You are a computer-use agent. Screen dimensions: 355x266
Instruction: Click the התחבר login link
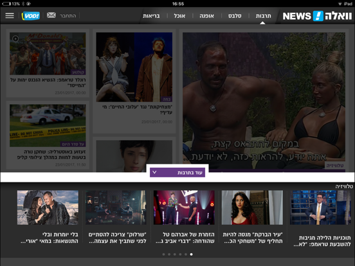[x=68, y=15]
